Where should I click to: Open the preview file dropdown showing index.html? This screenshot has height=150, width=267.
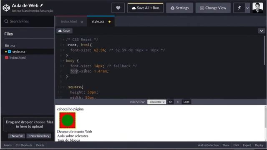157,102
